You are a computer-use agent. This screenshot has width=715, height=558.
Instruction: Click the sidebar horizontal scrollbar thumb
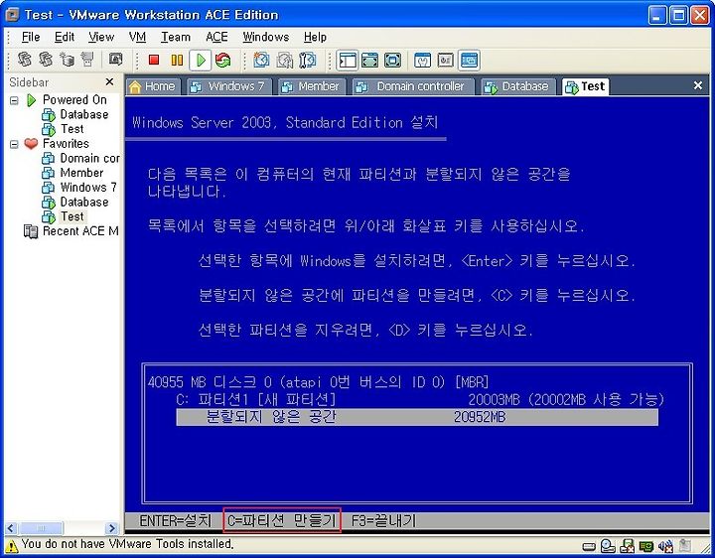pyautogui.click(x=41, y=528)
